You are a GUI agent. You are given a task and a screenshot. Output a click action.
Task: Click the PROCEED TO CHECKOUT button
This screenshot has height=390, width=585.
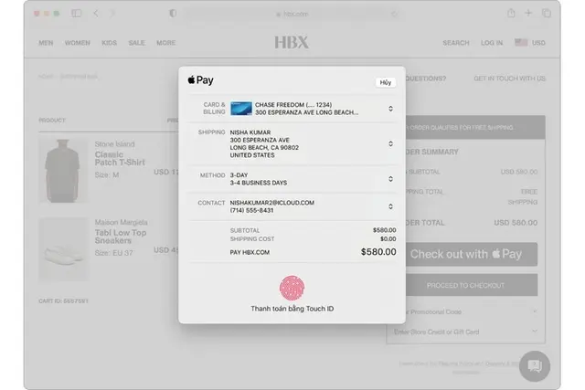click(x=472, y=285)
